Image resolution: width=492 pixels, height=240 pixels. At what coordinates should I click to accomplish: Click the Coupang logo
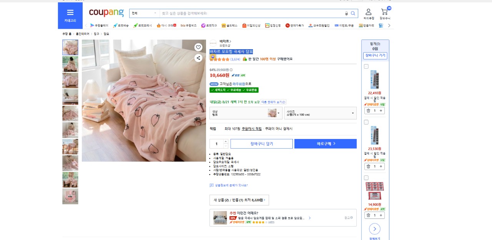[x=106, y=13]
